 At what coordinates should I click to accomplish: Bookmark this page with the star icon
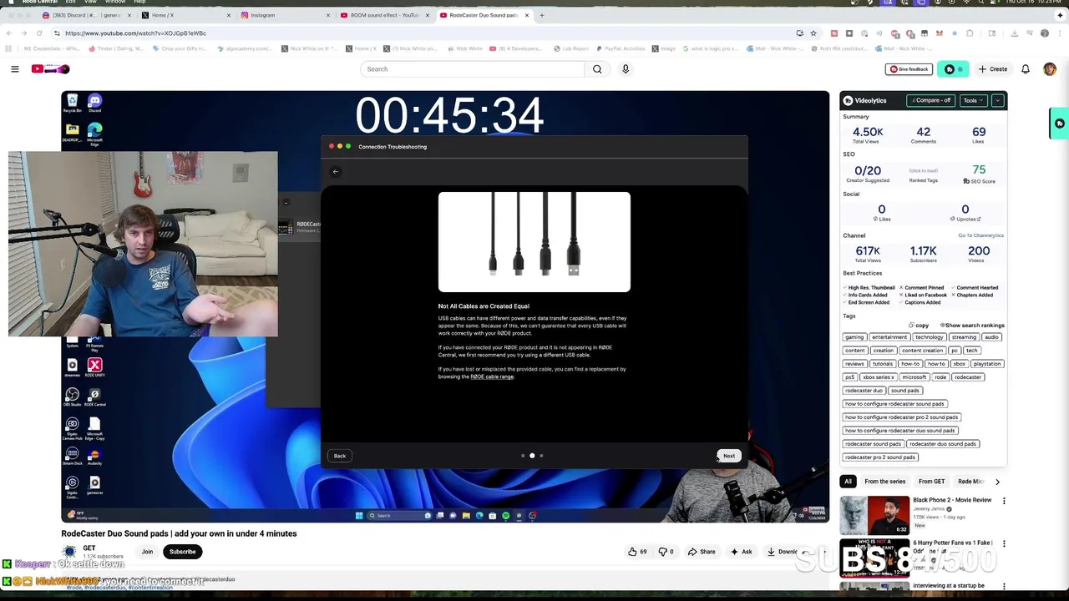[813, 33]
